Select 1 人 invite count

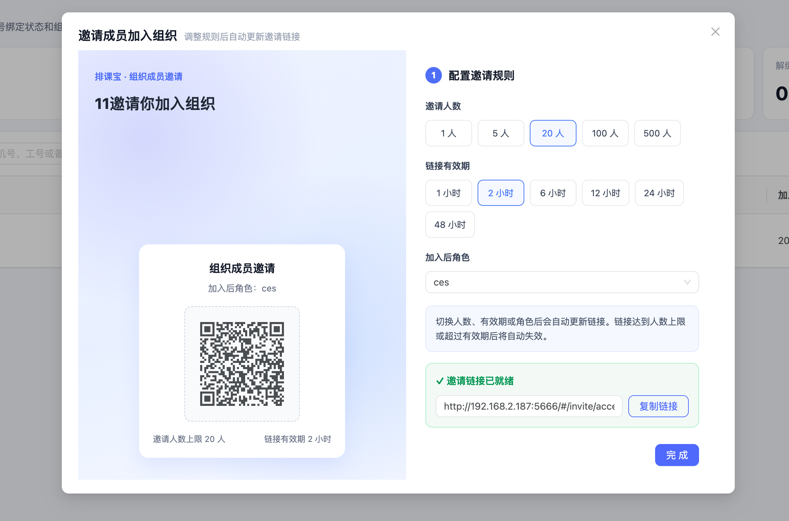pos(449,133)
